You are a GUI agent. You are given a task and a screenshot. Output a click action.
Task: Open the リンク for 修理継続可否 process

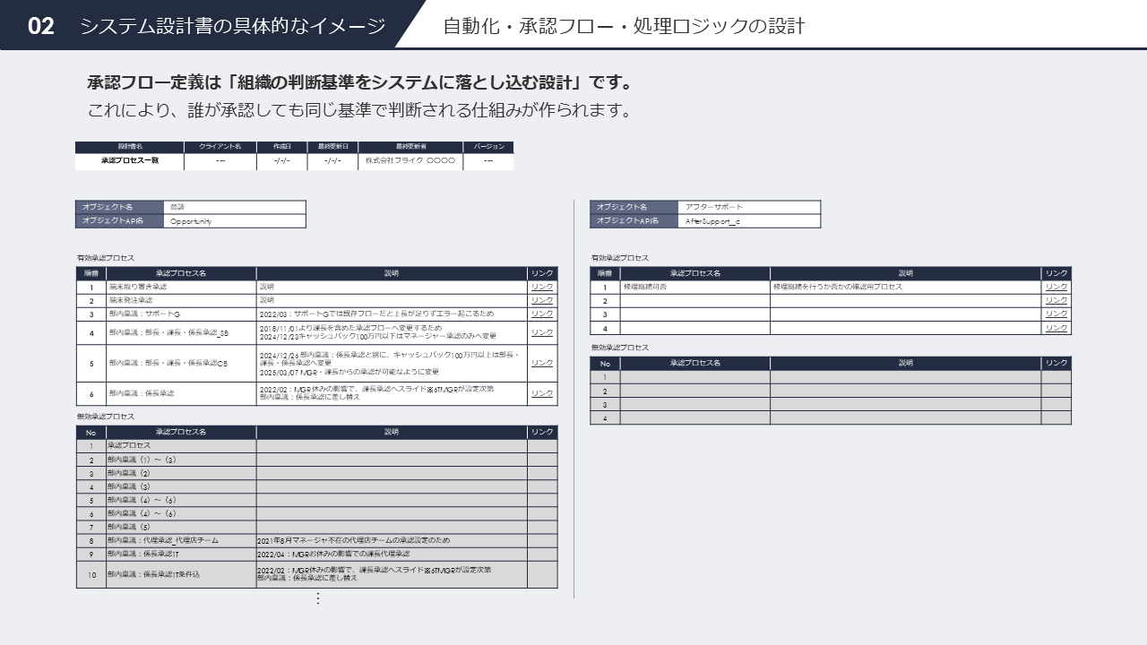pyautogui.click(x=1056, y=288)
